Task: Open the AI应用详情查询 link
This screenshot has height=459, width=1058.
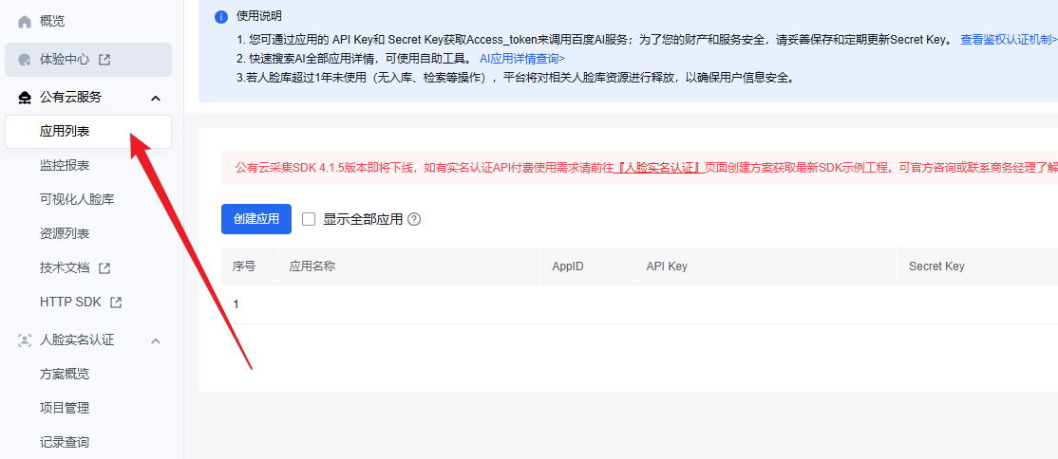Action: click(522, 58)
